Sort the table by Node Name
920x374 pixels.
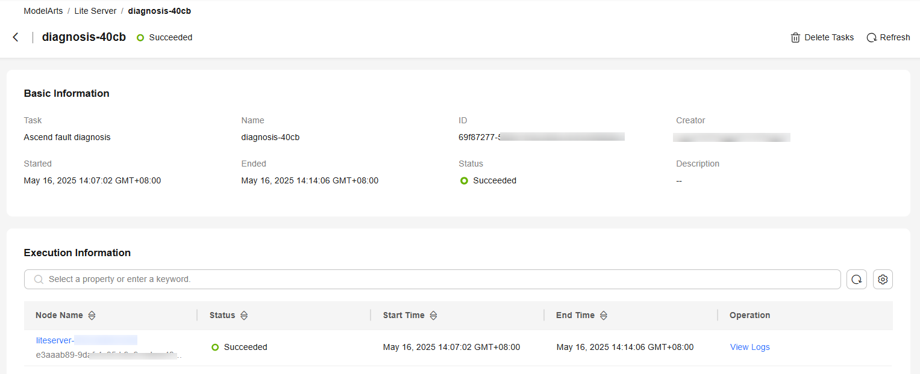pos(92,315)
